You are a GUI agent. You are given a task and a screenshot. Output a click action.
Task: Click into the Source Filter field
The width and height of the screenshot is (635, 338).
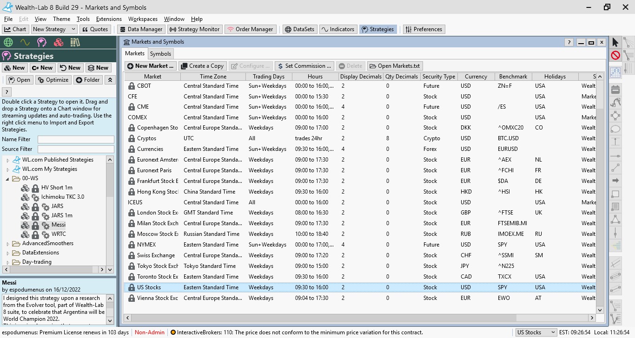pos(76,149)
